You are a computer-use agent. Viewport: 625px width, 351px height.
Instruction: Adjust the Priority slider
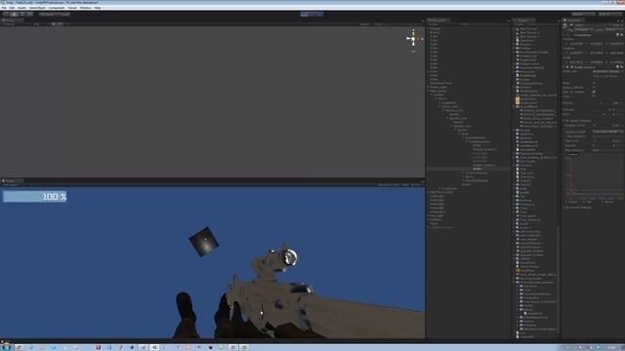tap(602, 103)
